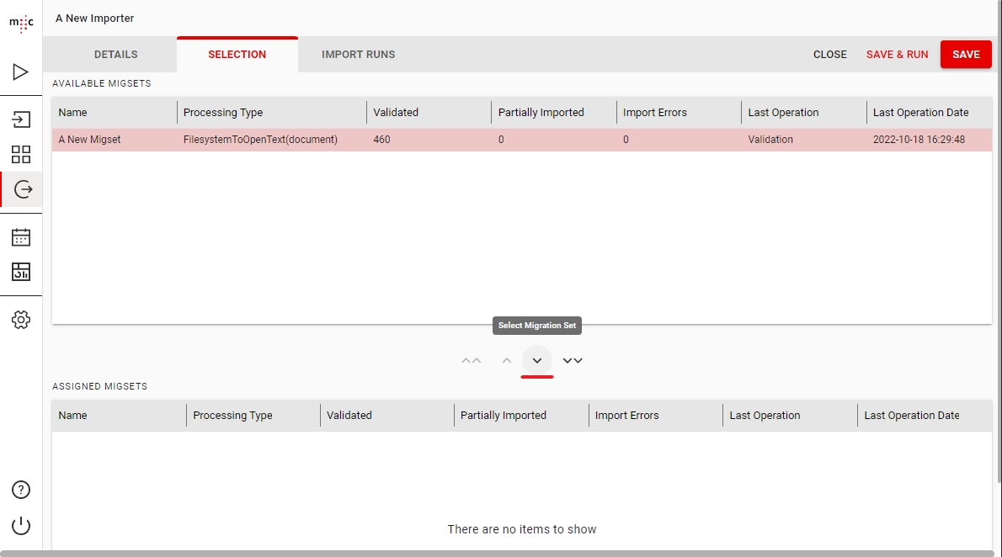The height and width of the screenshot is (557, 1002).
Task: Switch to the Details tab
Action: 115,55
